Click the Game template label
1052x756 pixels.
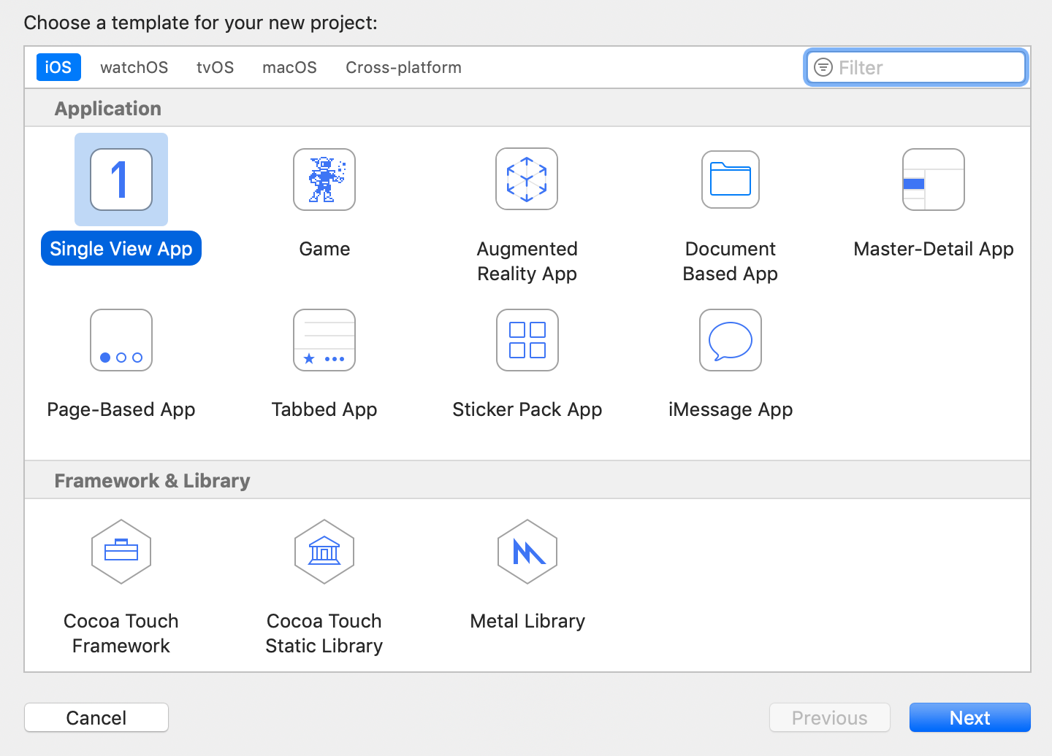pos(324,249)
